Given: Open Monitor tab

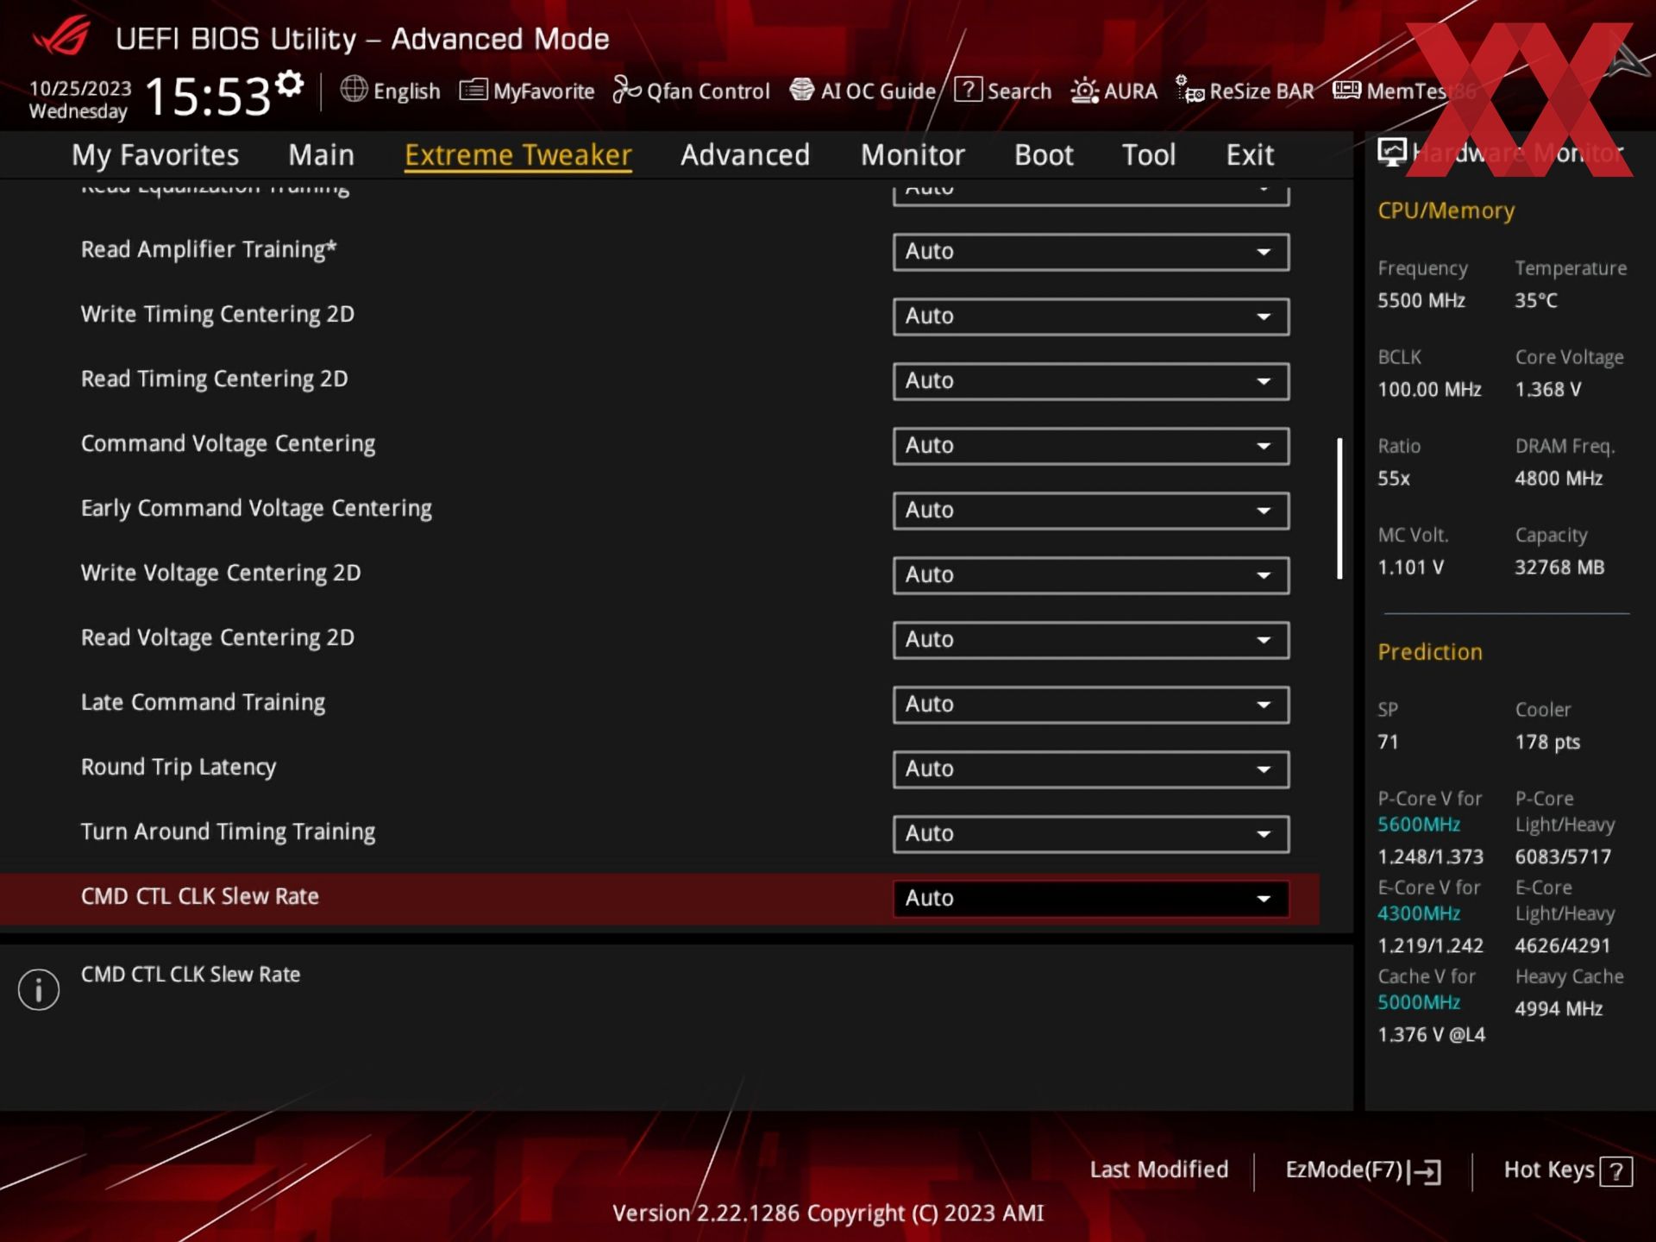Looking at the screenshot, I should pos(913,155).
